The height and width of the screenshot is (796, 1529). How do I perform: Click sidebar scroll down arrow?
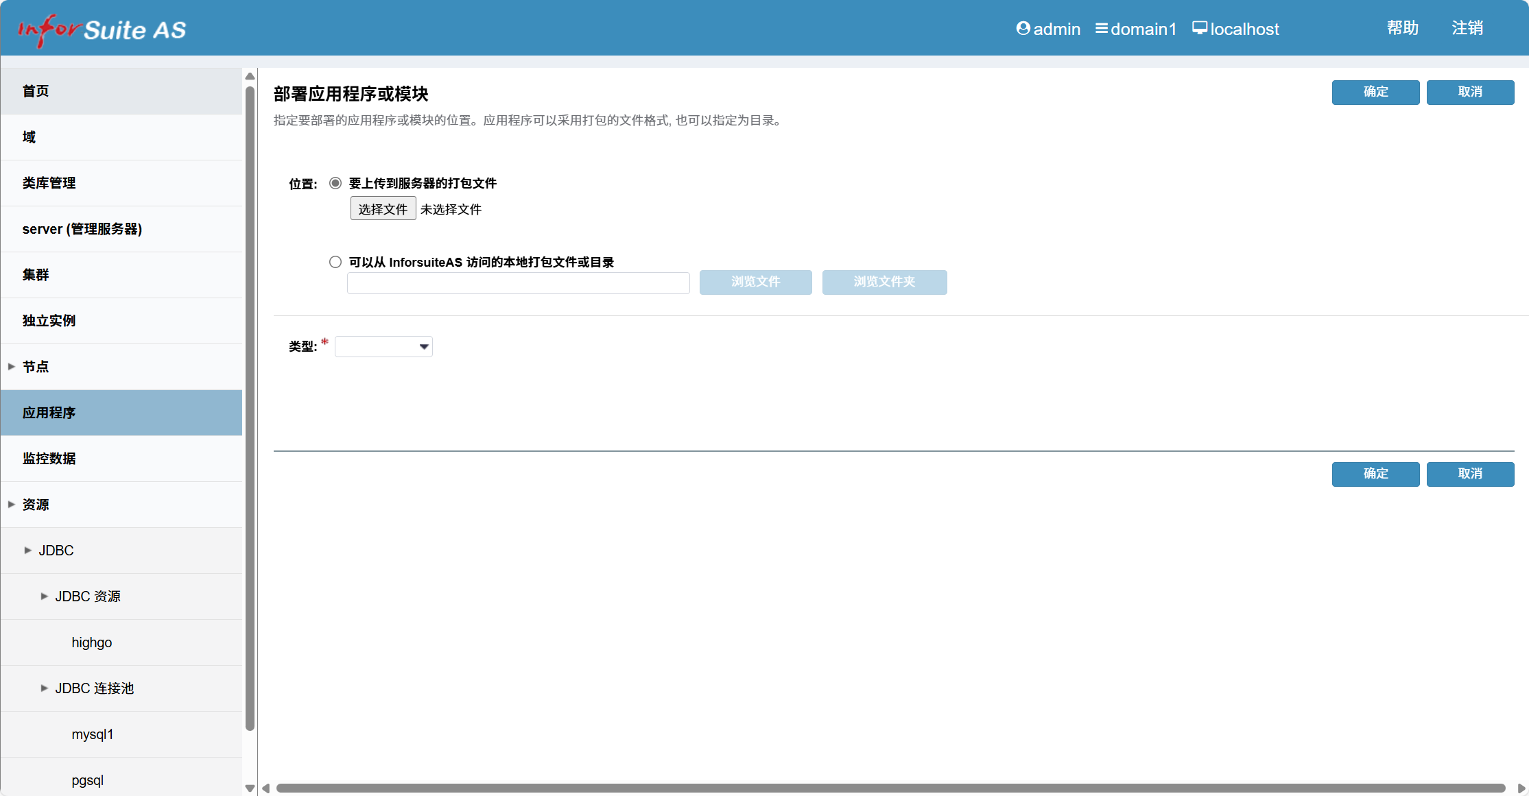click(x=250, y=788)
